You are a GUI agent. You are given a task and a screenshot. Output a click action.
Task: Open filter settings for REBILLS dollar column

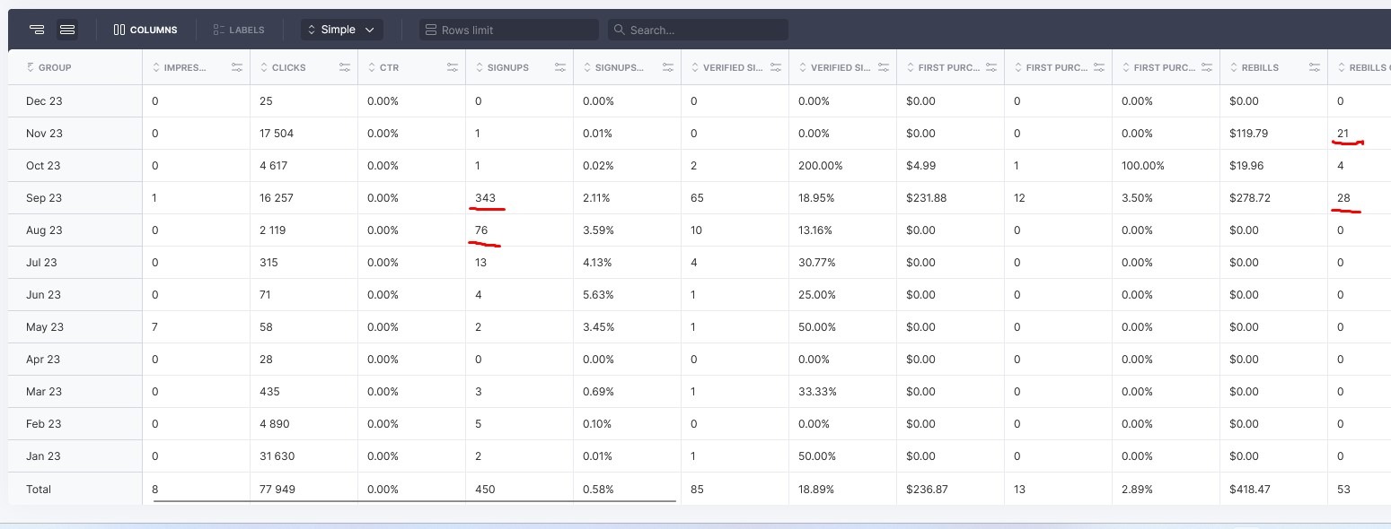click(x=1315, y=67)
